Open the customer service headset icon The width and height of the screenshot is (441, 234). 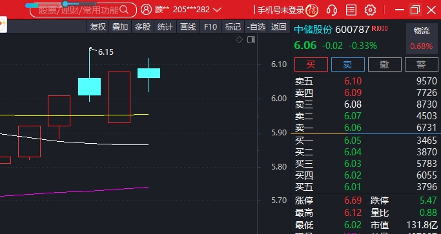332,10
